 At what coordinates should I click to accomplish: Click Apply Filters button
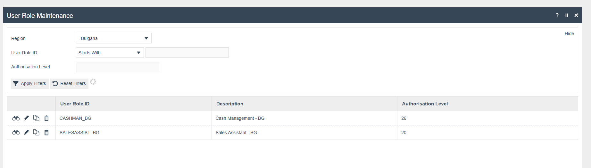pyautogui.click(x=30, y=83)
